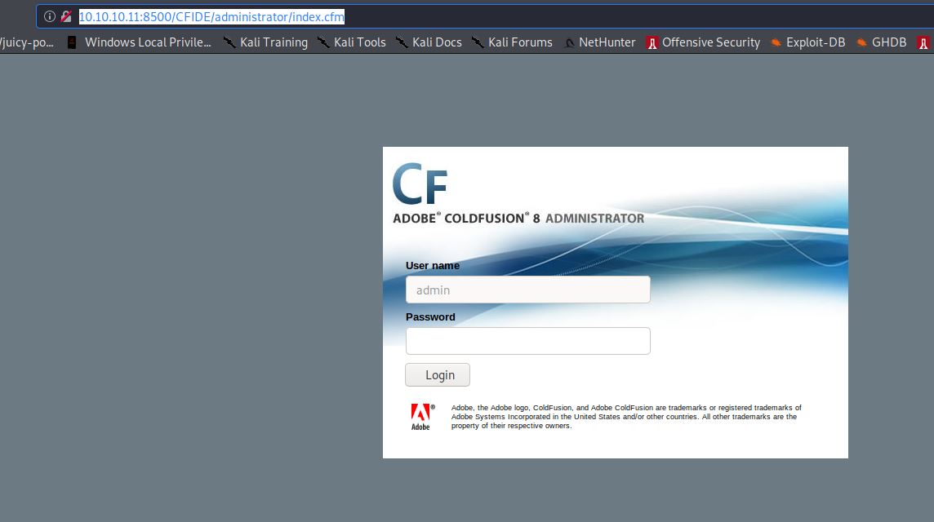Click the CF ColdFusion logo
Viewport: 934px width, 522px height.
point(420,184)
